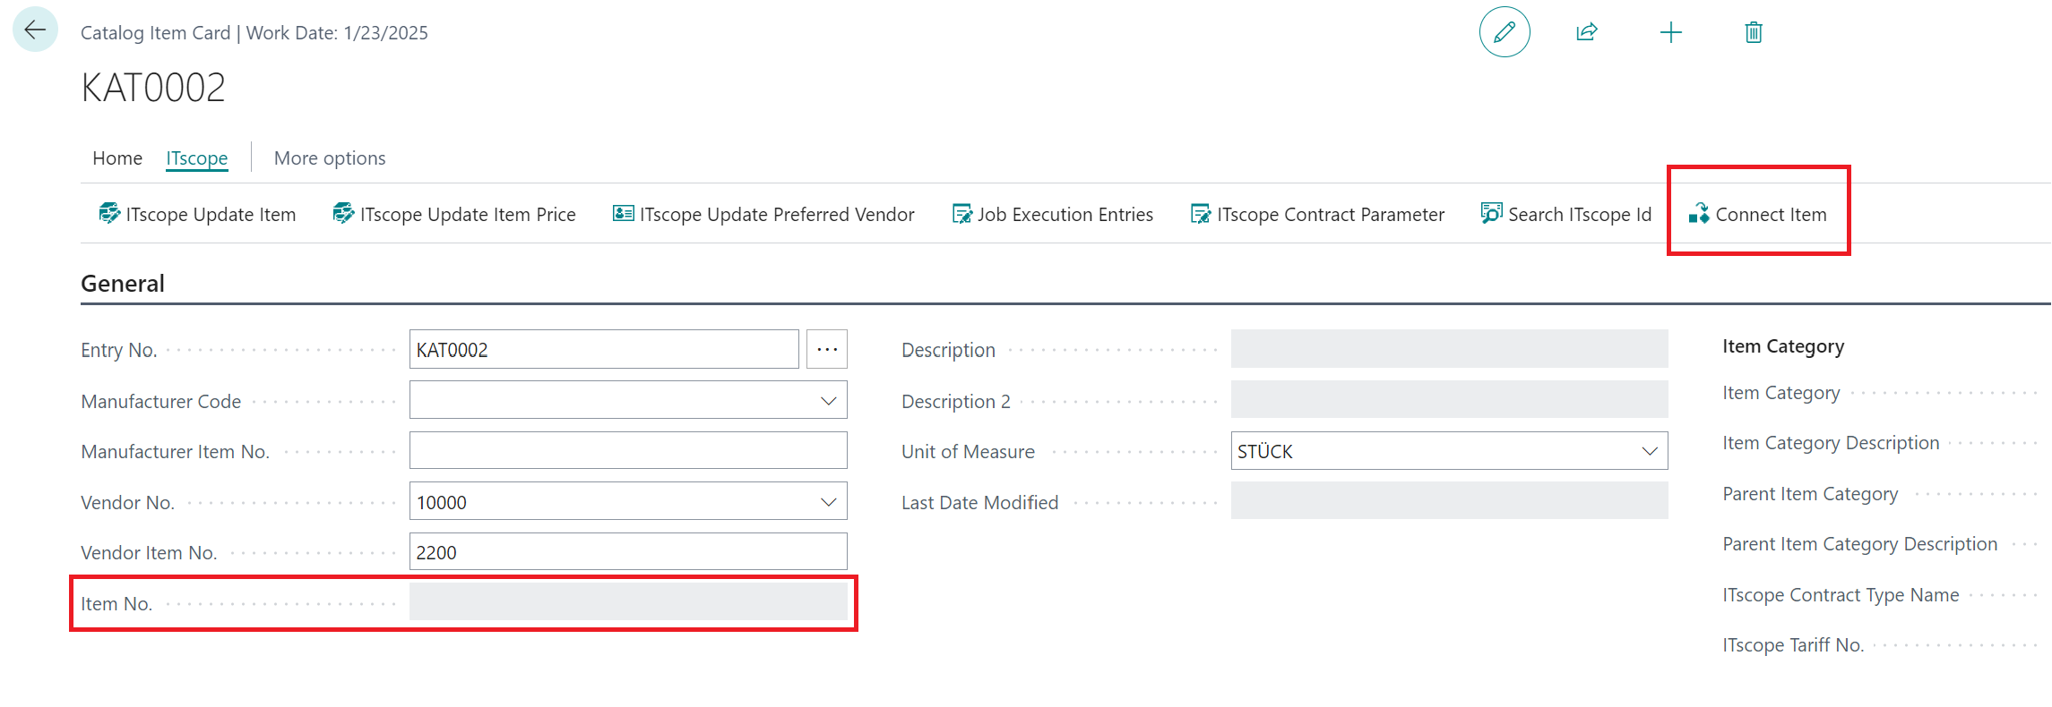Run ITscope Update Item action
This screenshot has width=2052, height=707.
coord(197,215)
